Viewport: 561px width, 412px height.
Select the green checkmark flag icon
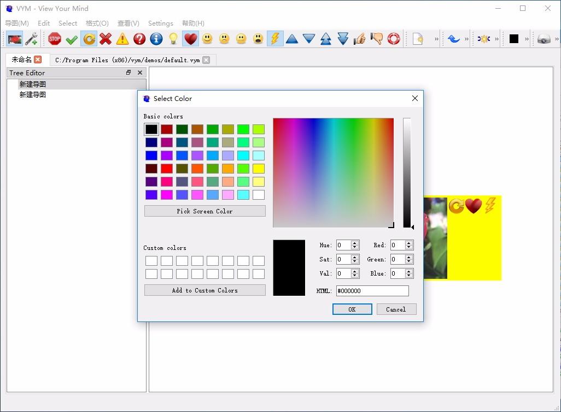[72, 39]
